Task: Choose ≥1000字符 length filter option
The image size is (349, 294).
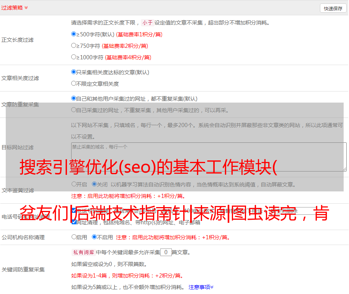Action: coord(74,57)
